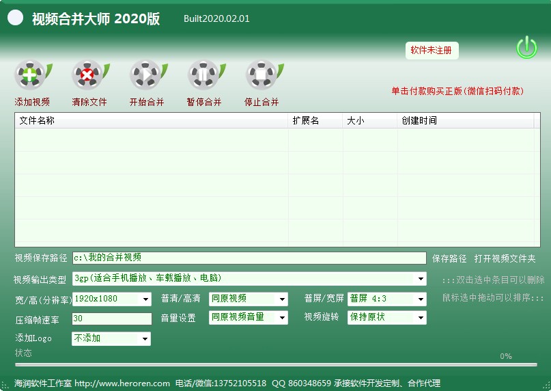Hit the Stop Merge (停止合并) icon

pos(262,75)
